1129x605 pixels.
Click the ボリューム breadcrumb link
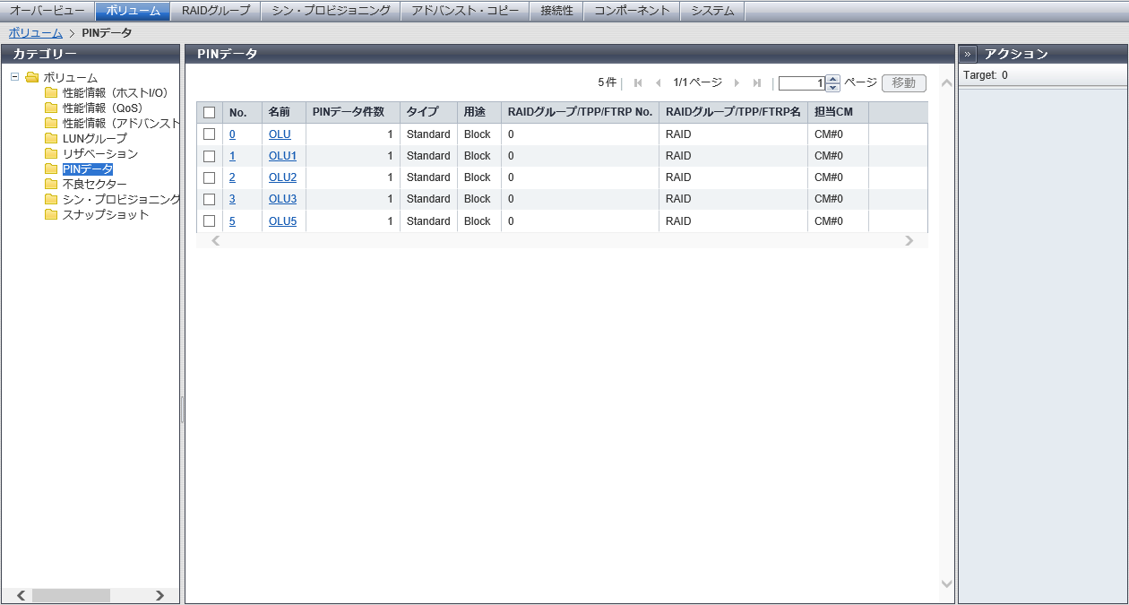[35, 33]
